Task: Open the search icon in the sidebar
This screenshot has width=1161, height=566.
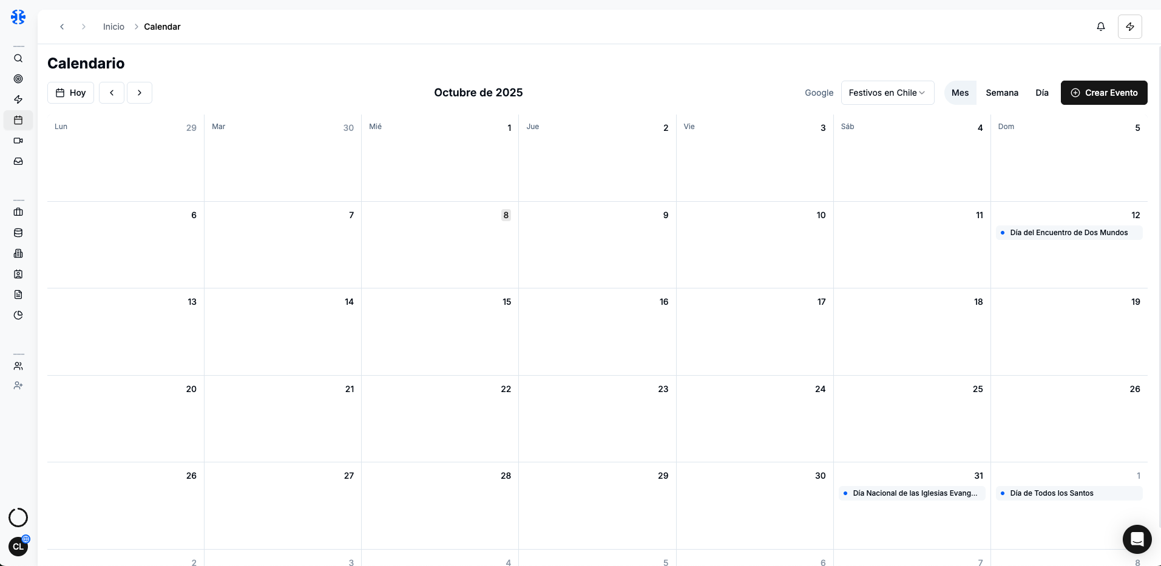Action: tap(18, 59)
